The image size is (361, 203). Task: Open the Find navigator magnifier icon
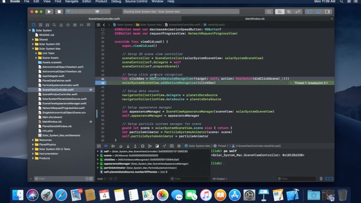coord(54,25)
